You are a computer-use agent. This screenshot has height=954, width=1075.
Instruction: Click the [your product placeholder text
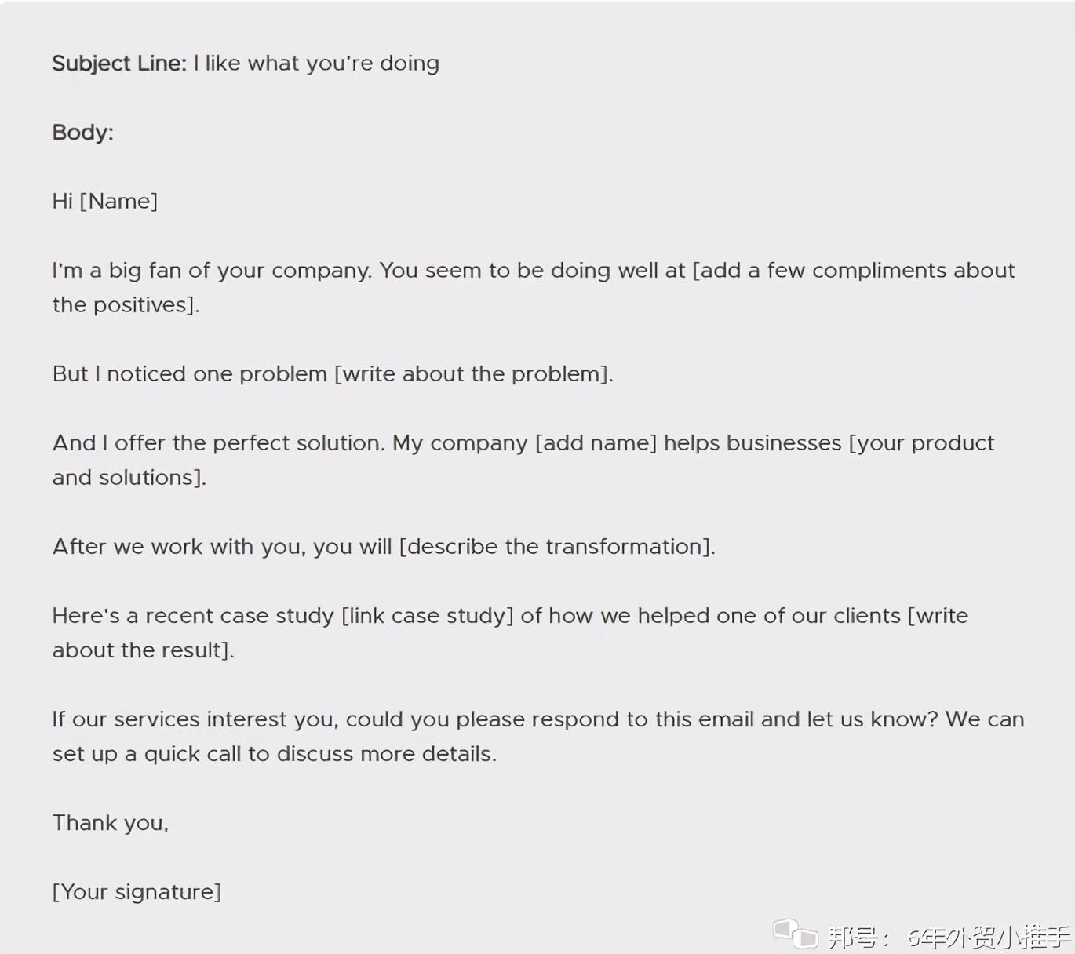[x=921, y=443]
